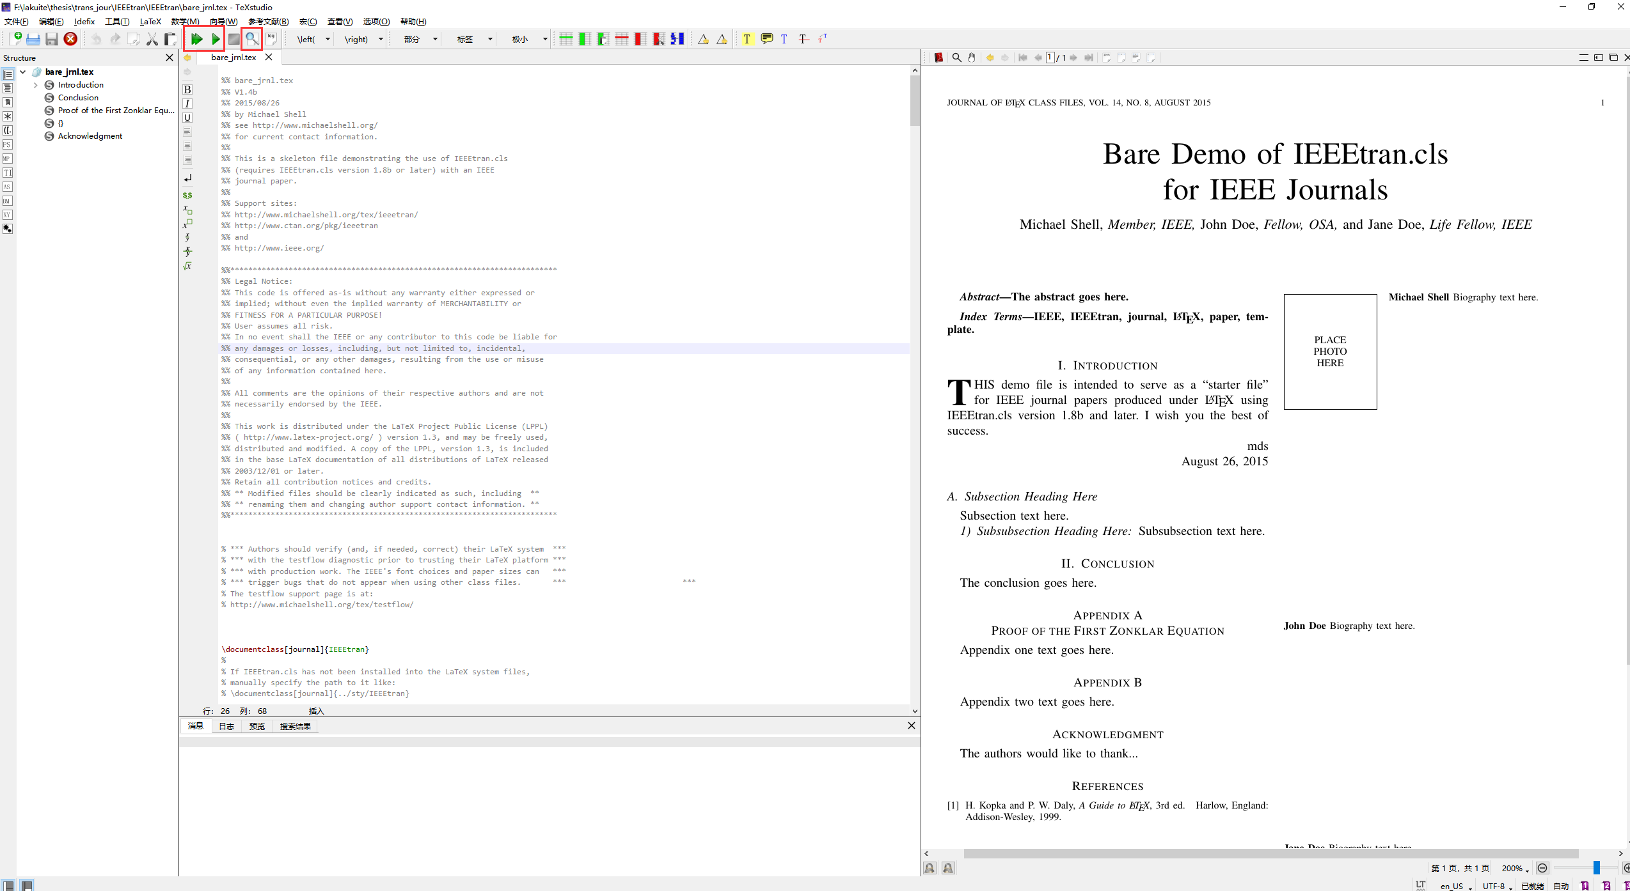
Task: Click the red Close document icon
Action: [x=71, y=39]
